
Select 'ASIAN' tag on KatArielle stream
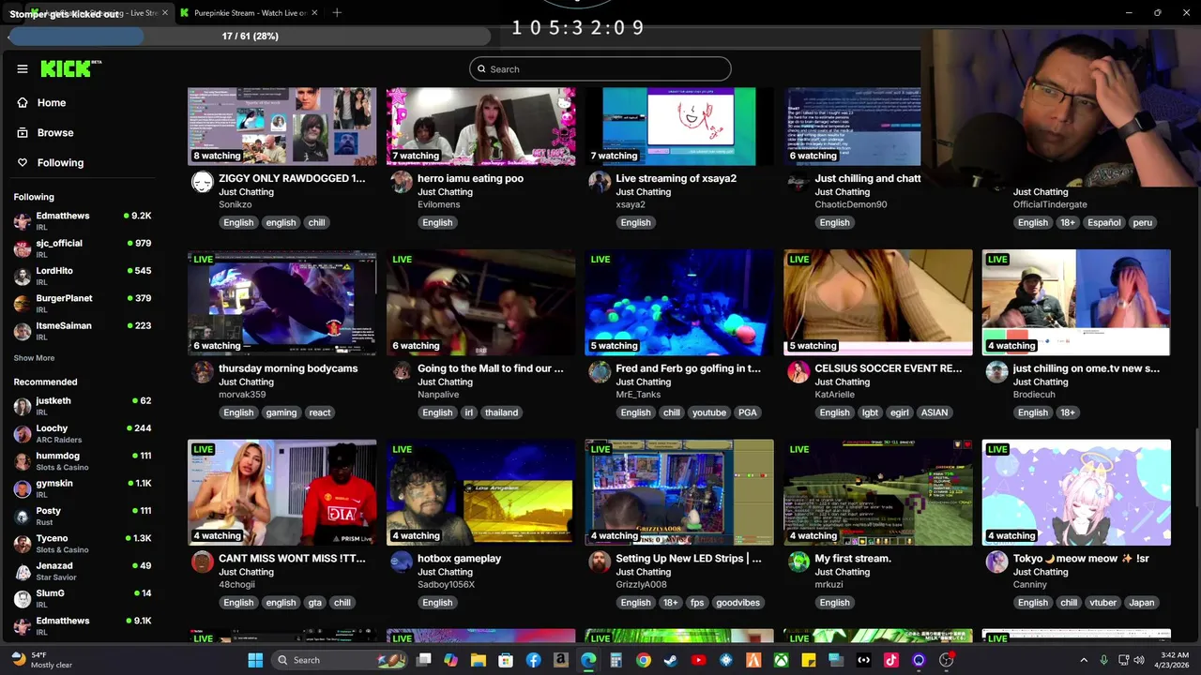coord(935,412)
